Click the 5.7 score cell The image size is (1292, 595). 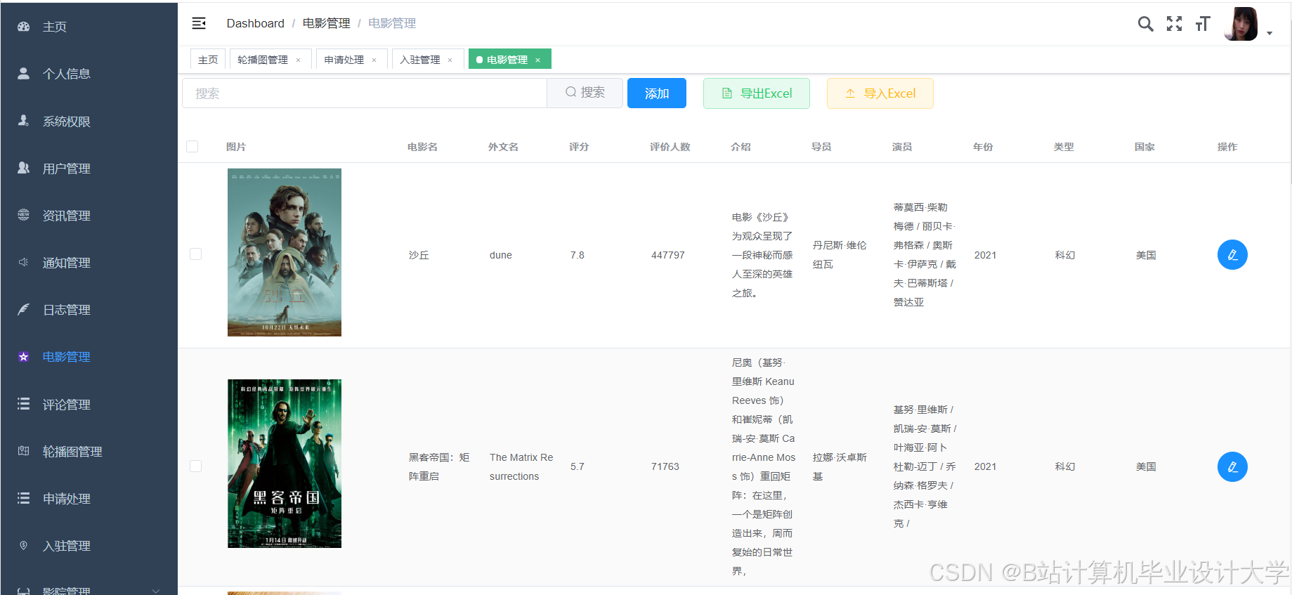pos(578,466)
